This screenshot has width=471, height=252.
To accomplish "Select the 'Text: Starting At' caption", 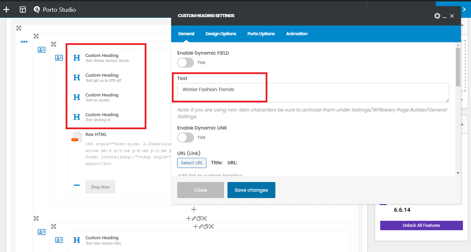I will pos(98,120).
